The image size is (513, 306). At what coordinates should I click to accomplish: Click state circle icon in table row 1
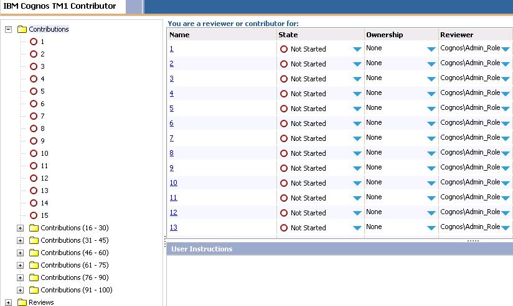pos(284,49)
